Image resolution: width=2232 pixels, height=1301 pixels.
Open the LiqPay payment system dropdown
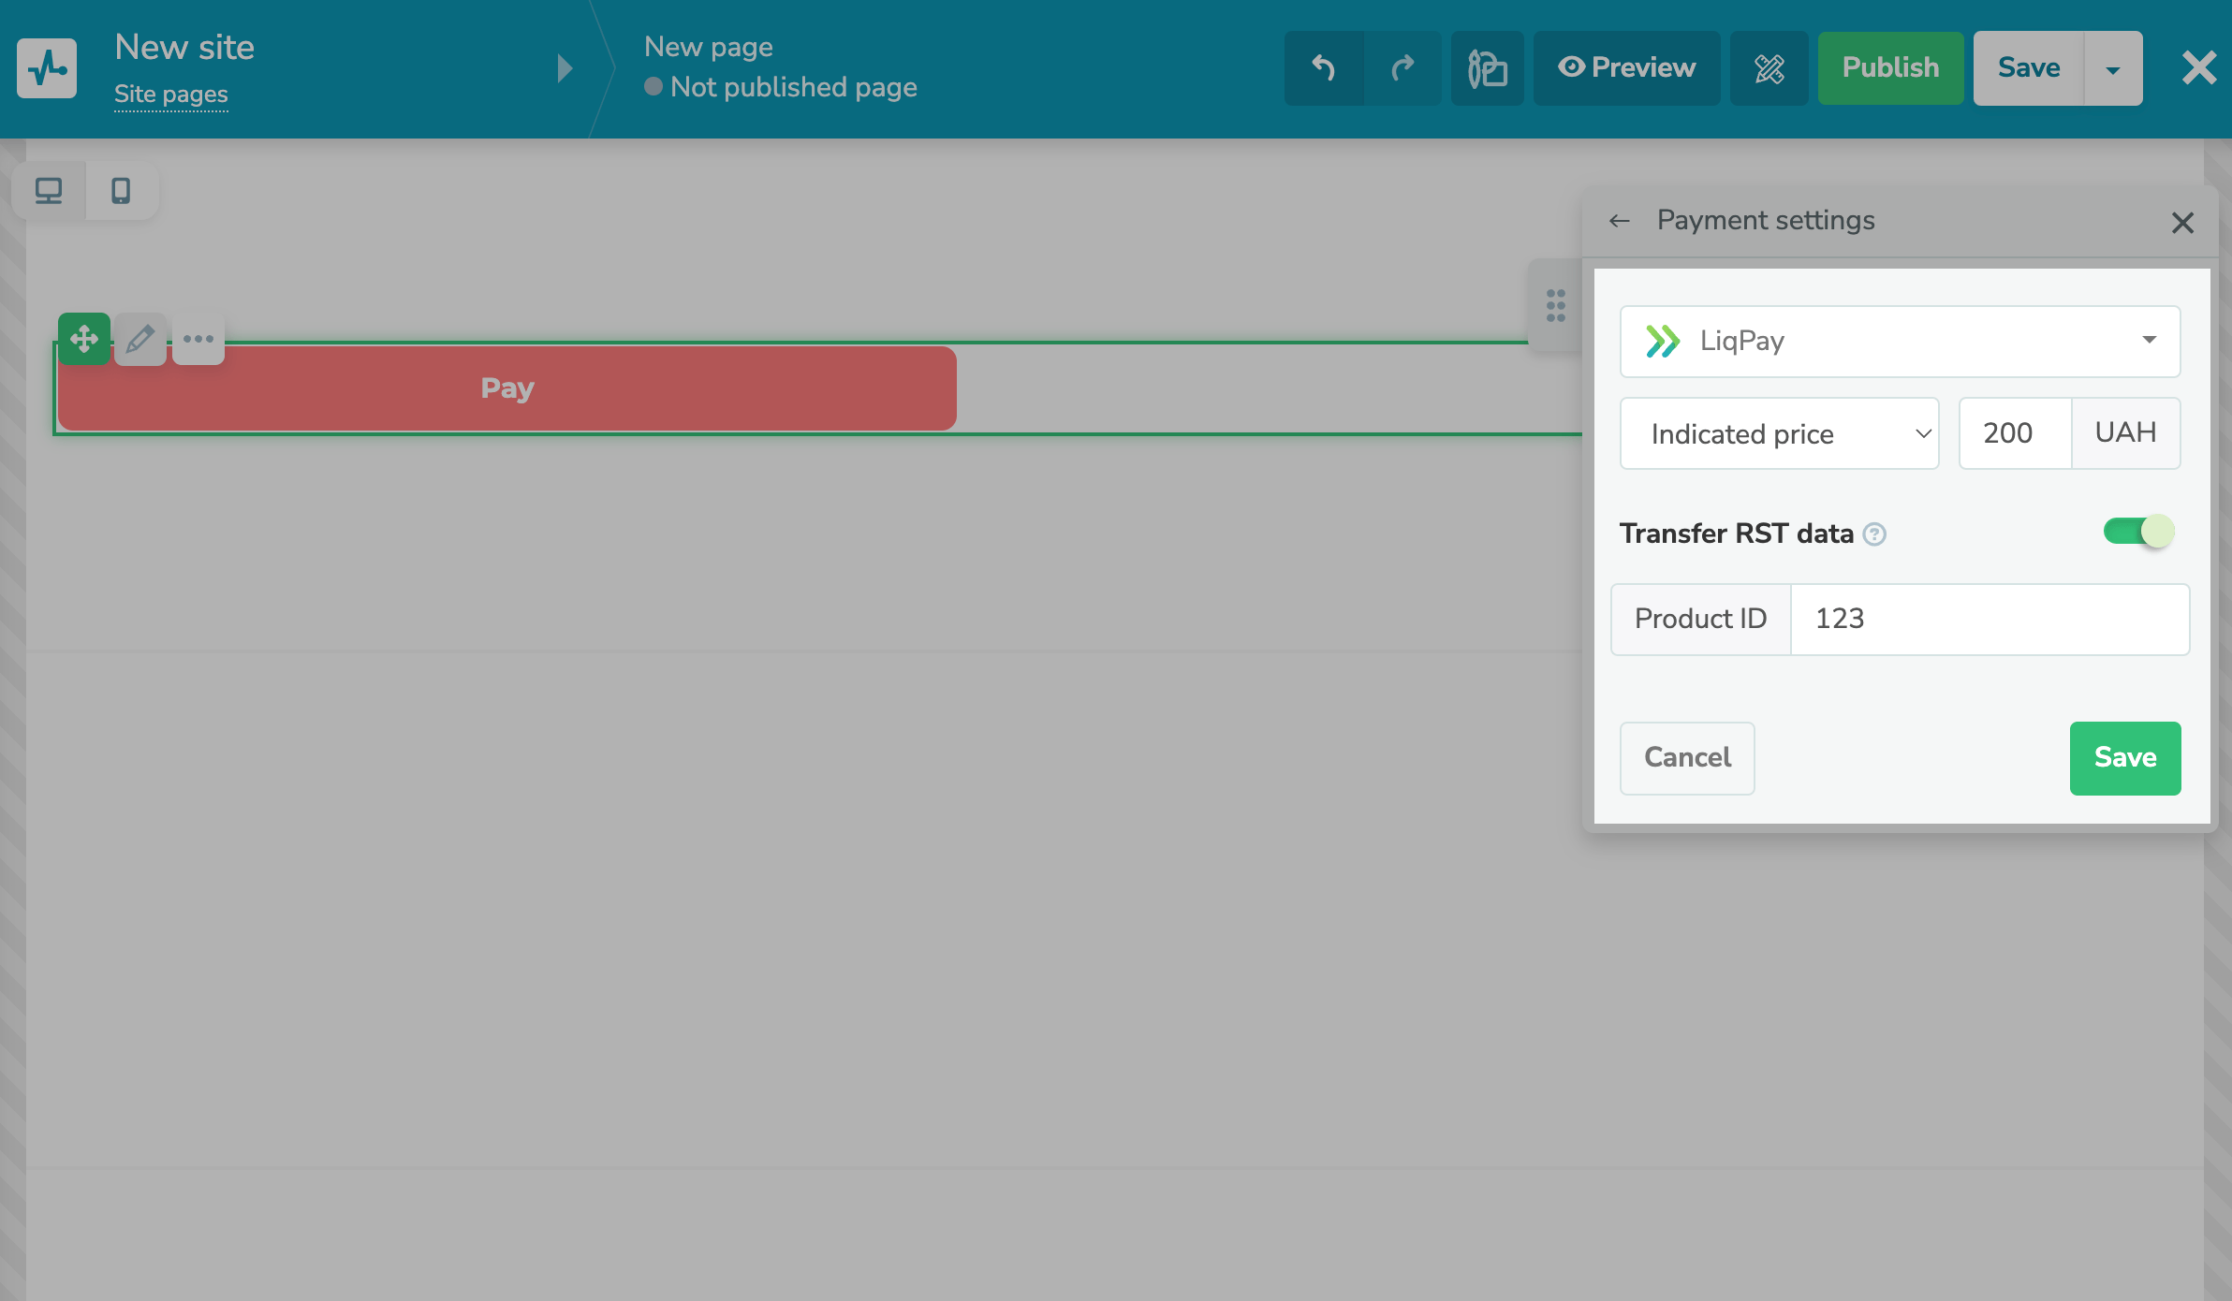coord(1901,341)
